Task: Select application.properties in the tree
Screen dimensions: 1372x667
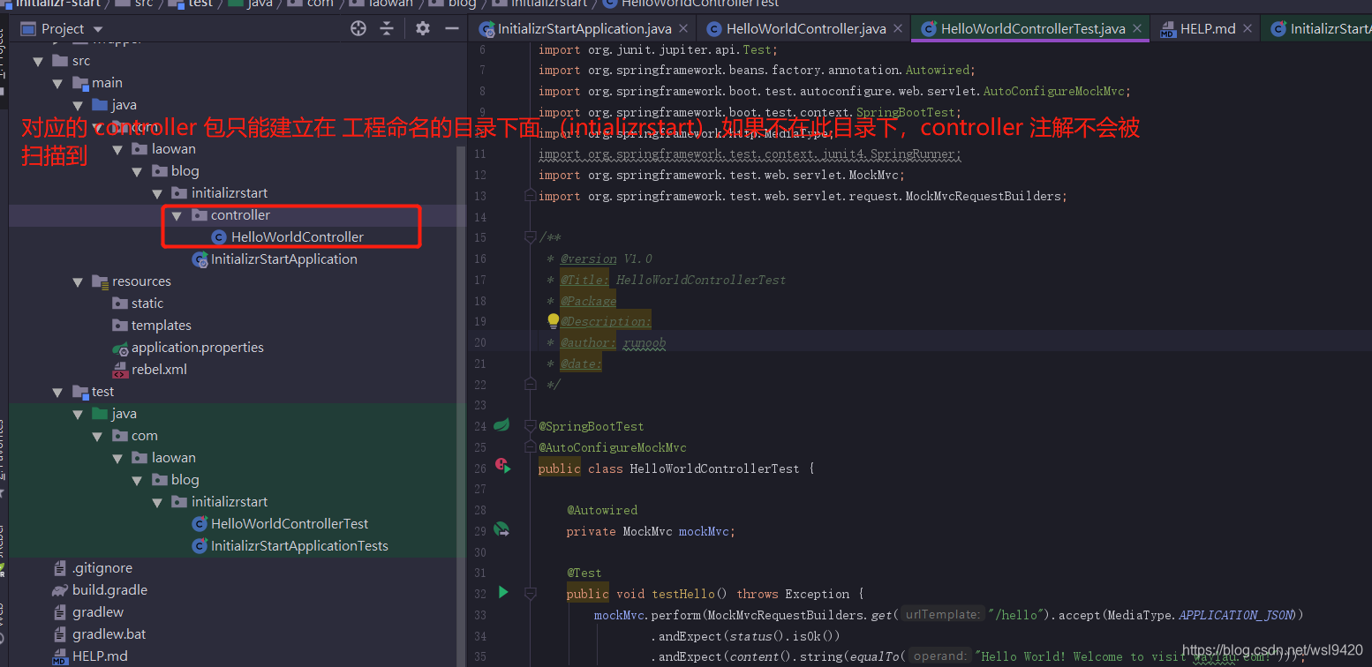Action: [x=197, y=348]
